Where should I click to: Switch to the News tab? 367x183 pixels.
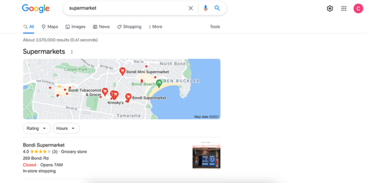click(x=101, y=27)
